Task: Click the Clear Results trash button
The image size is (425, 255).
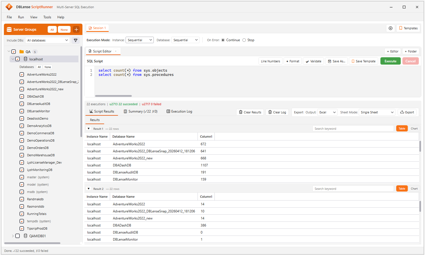Action: pos(250,112)
